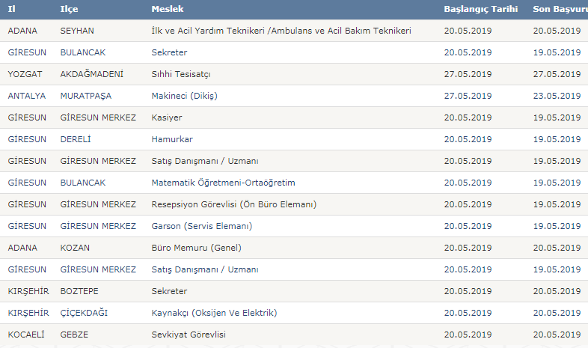588x348 pixels.
Task: Click the Garson (Servis Elemanı) link
Action: 202,226
